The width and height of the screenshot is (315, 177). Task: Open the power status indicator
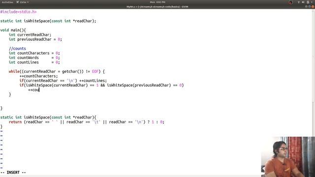(308, 2)
